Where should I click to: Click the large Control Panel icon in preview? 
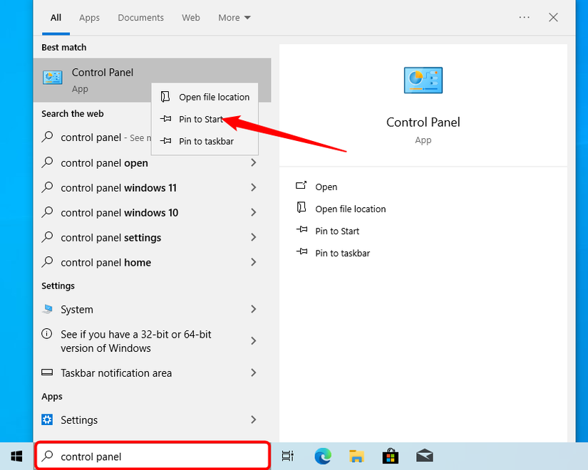click(x=423, y=80)
